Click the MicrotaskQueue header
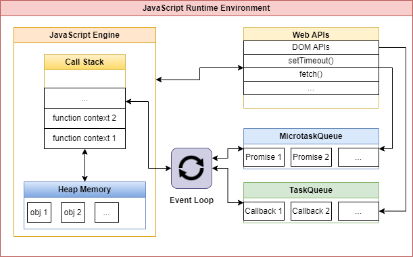Screen dimensions: 413x257 [x=311, y=136]
